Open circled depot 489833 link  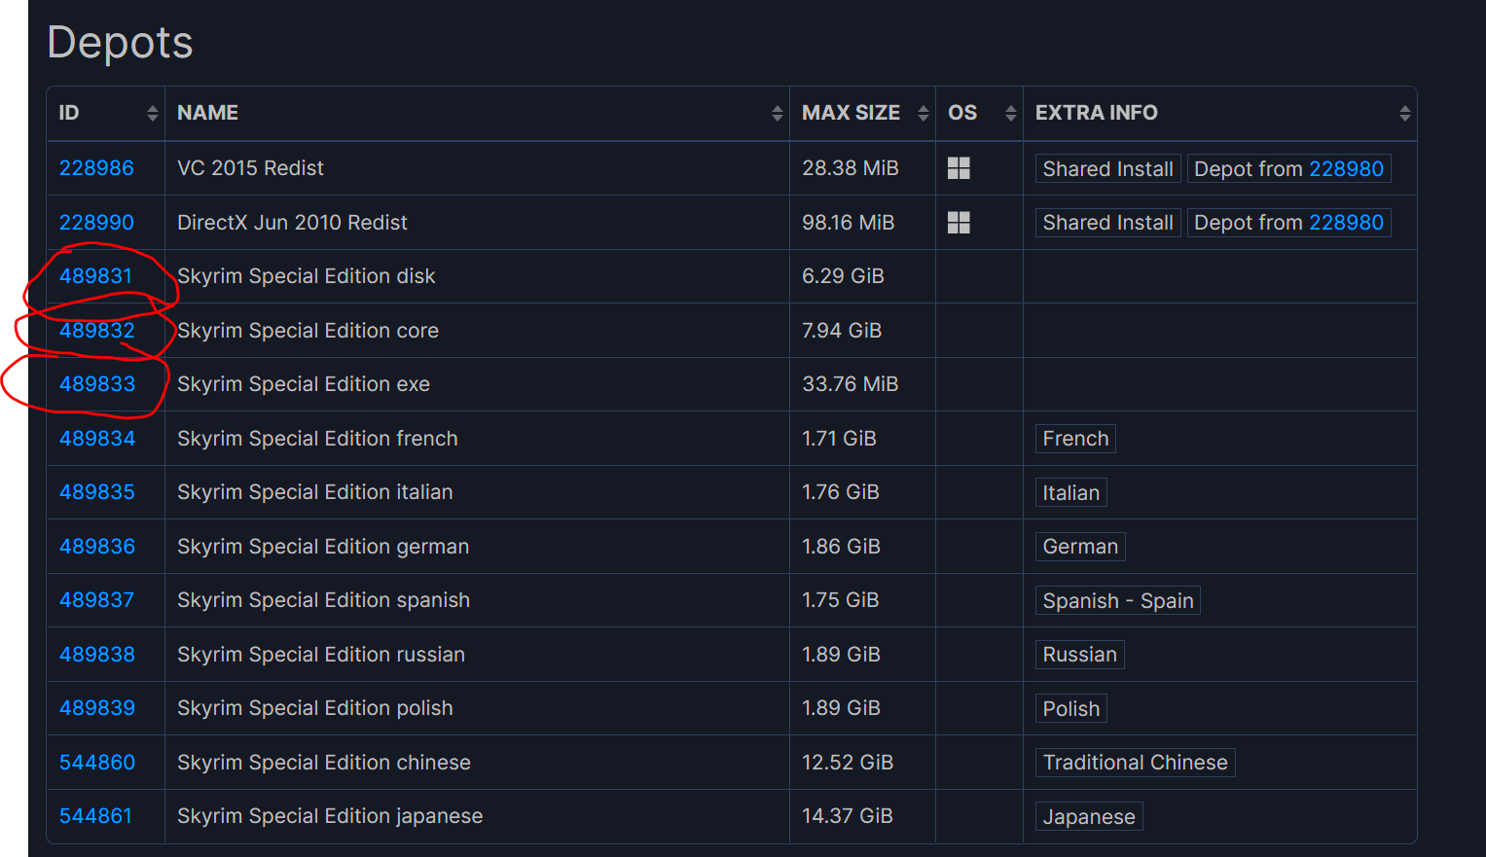point(96,384)
